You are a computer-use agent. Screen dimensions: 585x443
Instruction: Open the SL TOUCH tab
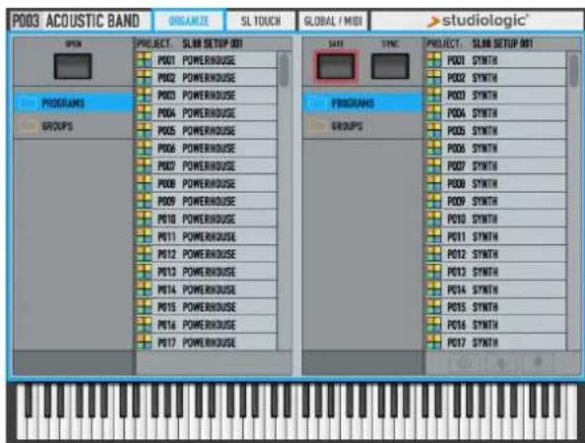point(261,21)
